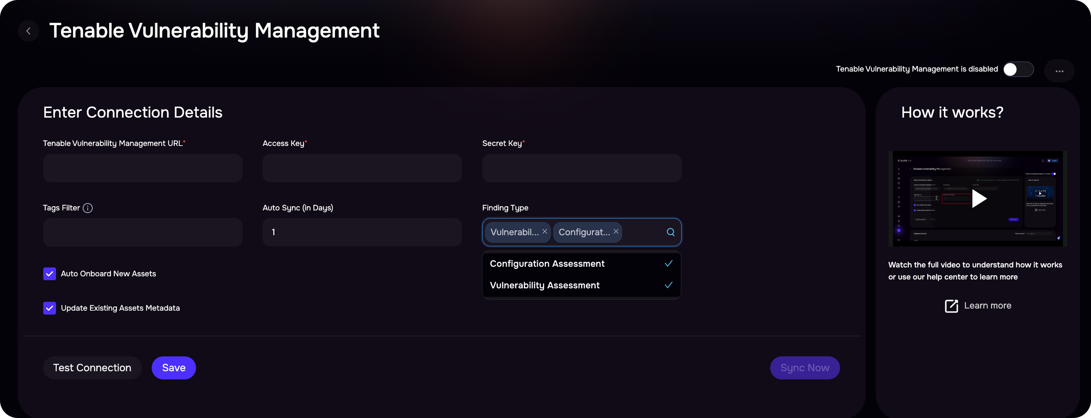Remove the Vulnerability chip from Finding Type
The image size is (1091, 418).
(x=545, y=231)
